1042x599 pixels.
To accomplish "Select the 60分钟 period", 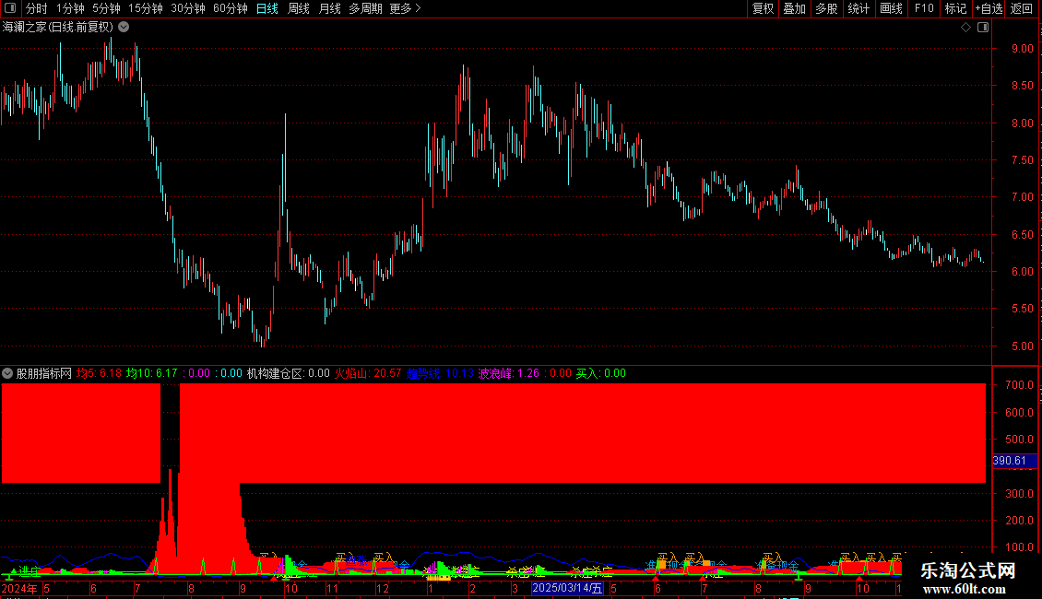I will (231, 8).
